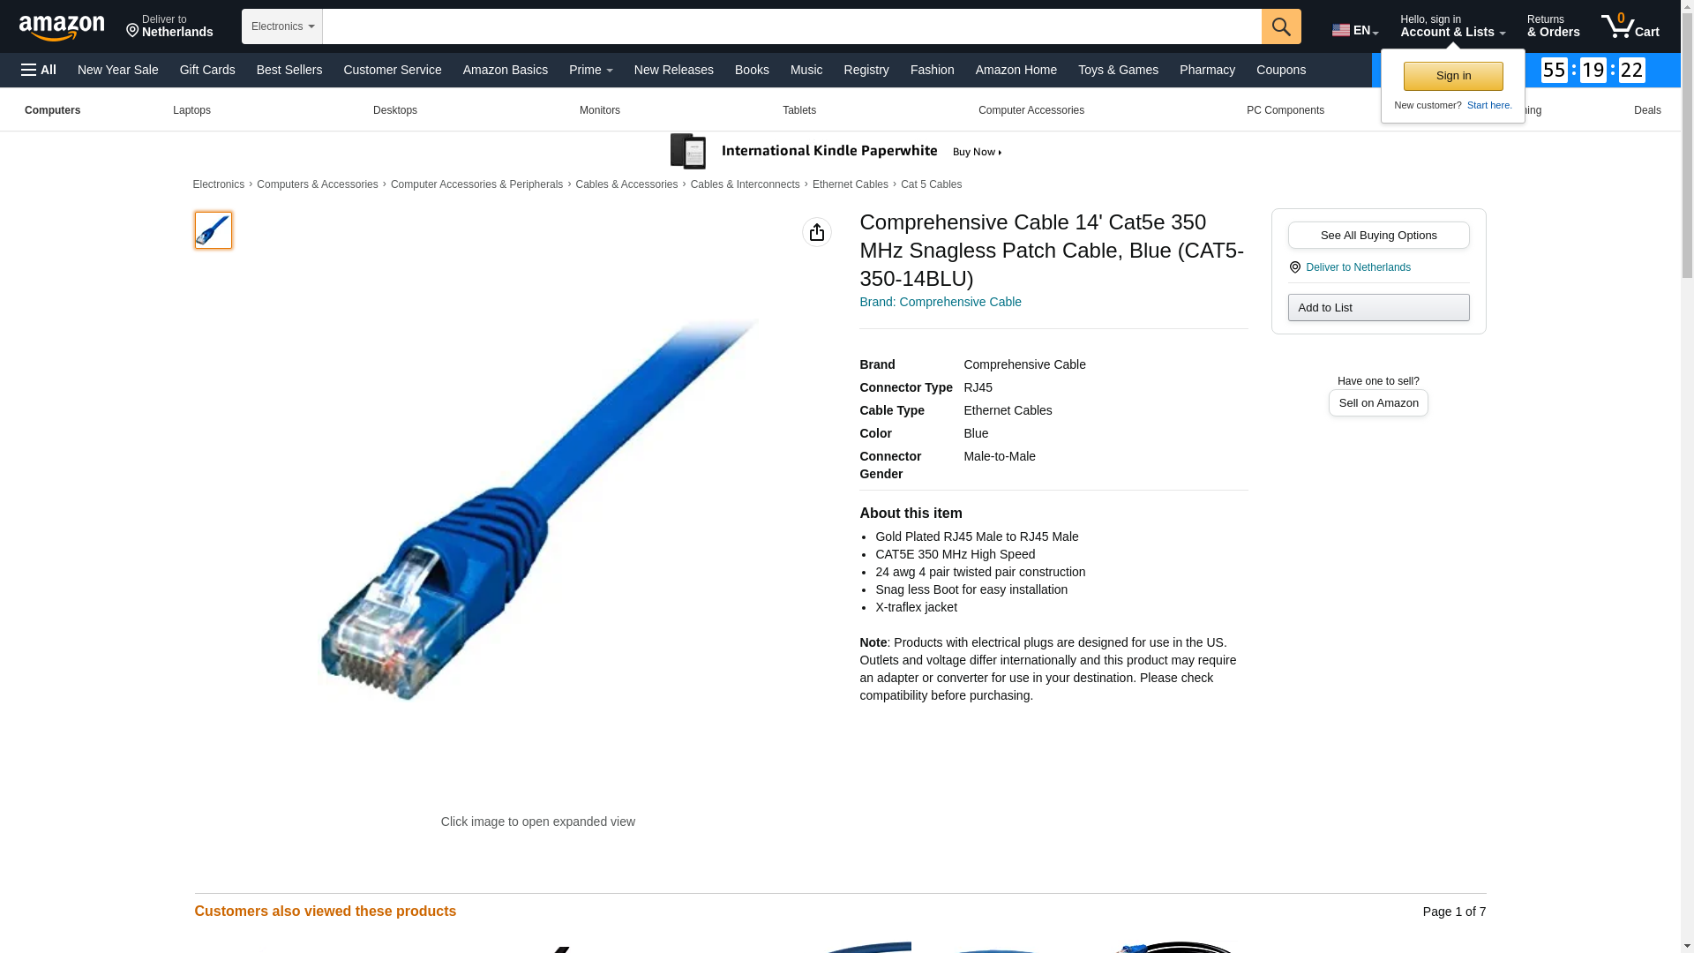
Task: Click See All Buying Options button
Action: pos(1378,235)
